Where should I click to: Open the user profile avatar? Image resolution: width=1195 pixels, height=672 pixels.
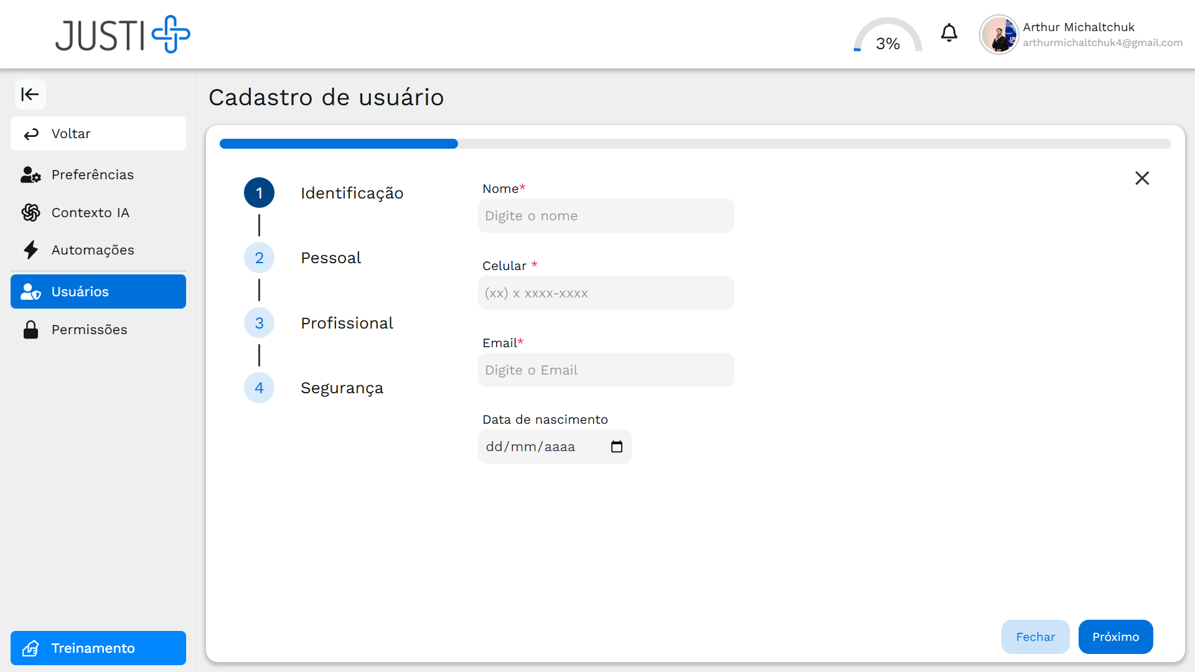click(x=998, y=35)
